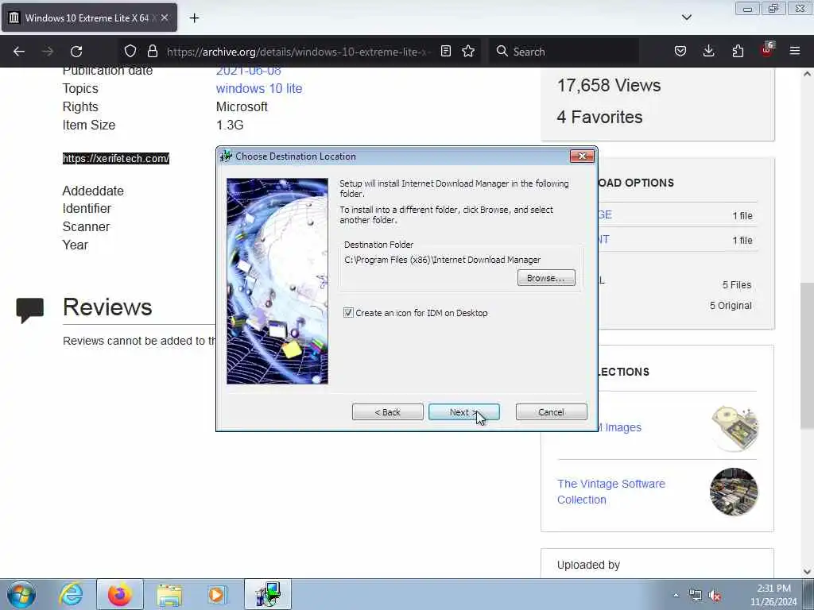Toggle reader view icon in address bar
814x610 pixels.
[445, 52]
